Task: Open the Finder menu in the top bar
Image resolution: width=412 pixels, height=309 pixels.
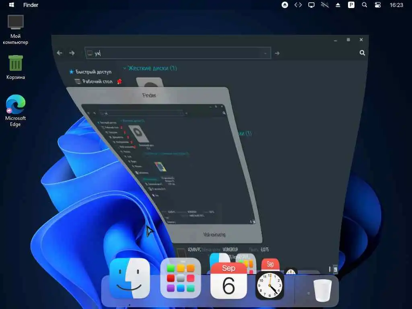Action: (x=31, y=5)
